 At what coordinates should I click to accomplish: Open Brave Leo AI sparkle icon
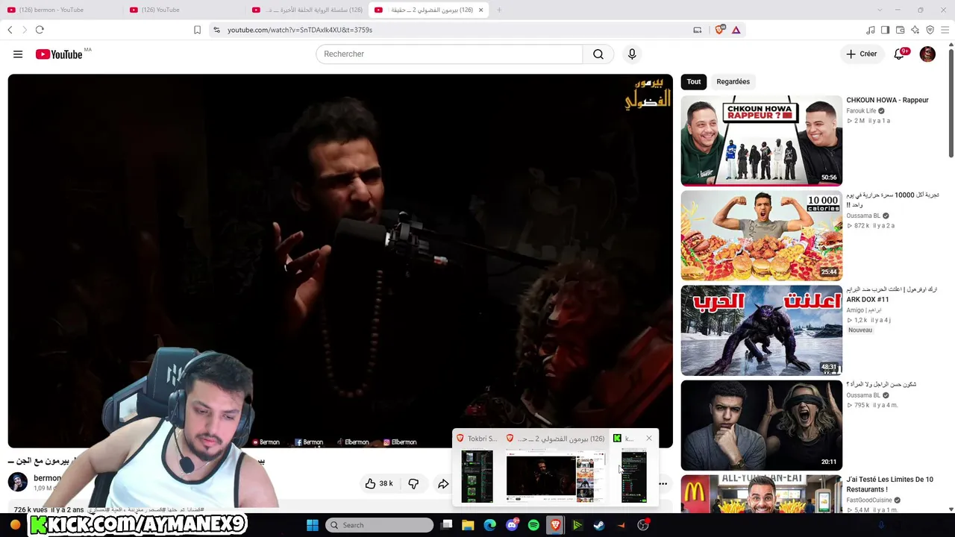(x=915, y=30)
